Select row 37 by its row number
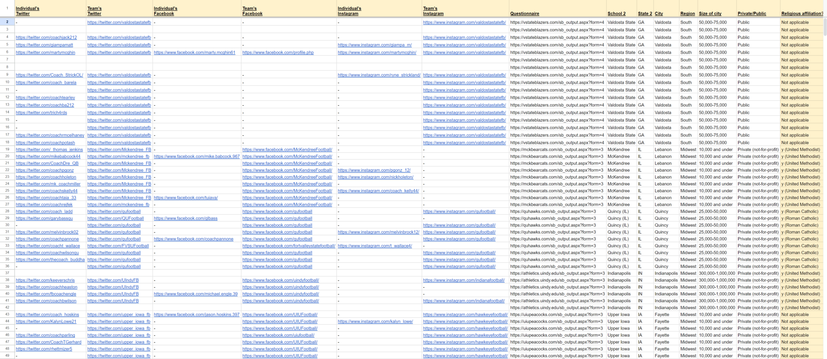The width and height of the screenshot is (827, 359). pos(7,273)
